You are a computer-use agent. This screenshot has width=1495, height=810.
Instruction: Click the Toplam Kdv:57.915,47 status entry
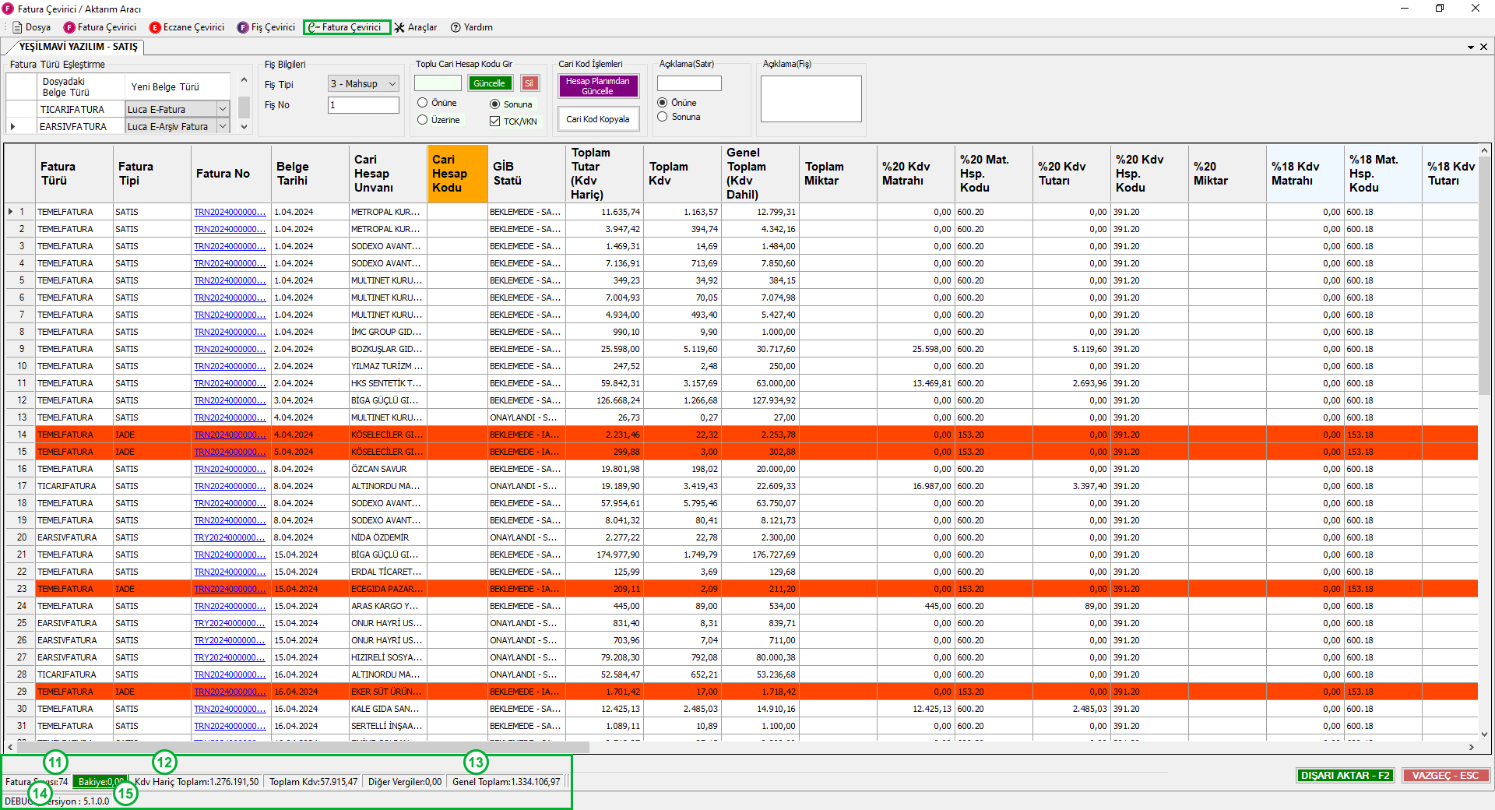tap(314, 782)
